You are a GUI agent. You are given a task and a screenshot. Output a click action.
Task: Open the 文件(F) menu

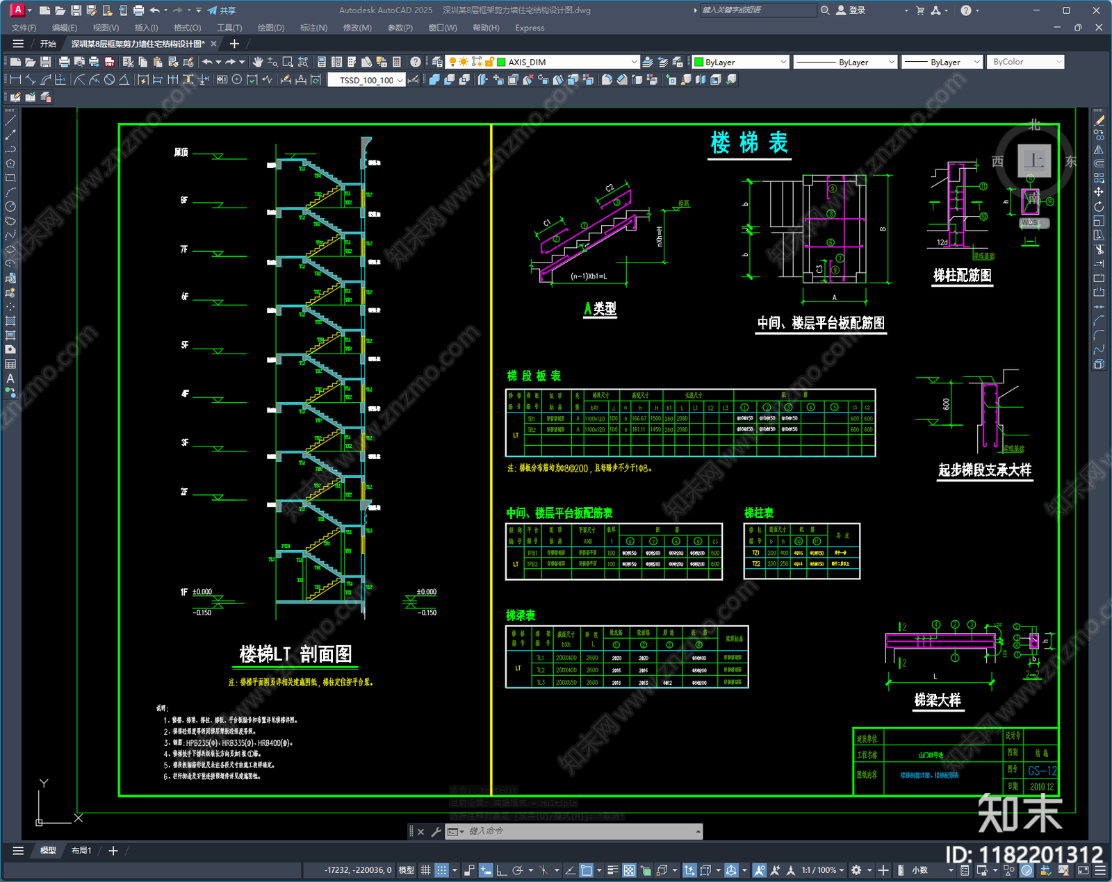tap(24, 28)
